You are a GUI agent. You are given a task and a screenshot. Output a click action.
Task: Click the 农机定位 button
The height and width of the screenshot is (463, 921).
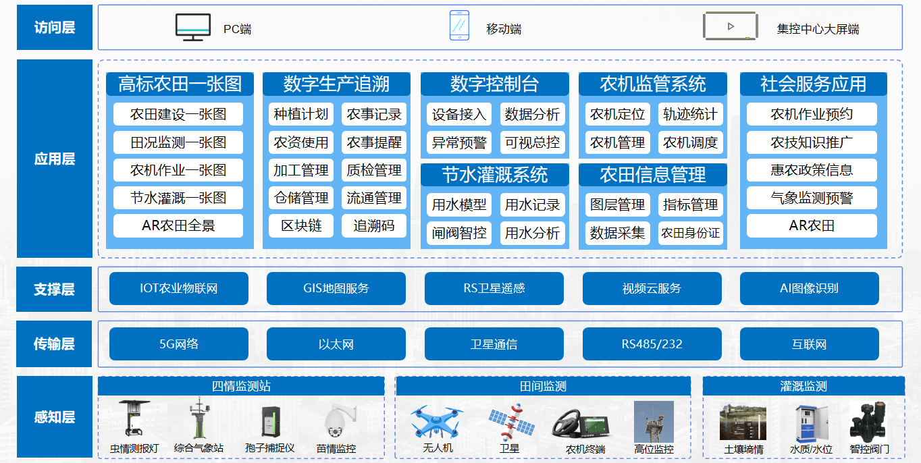click(x=617, y=114)
